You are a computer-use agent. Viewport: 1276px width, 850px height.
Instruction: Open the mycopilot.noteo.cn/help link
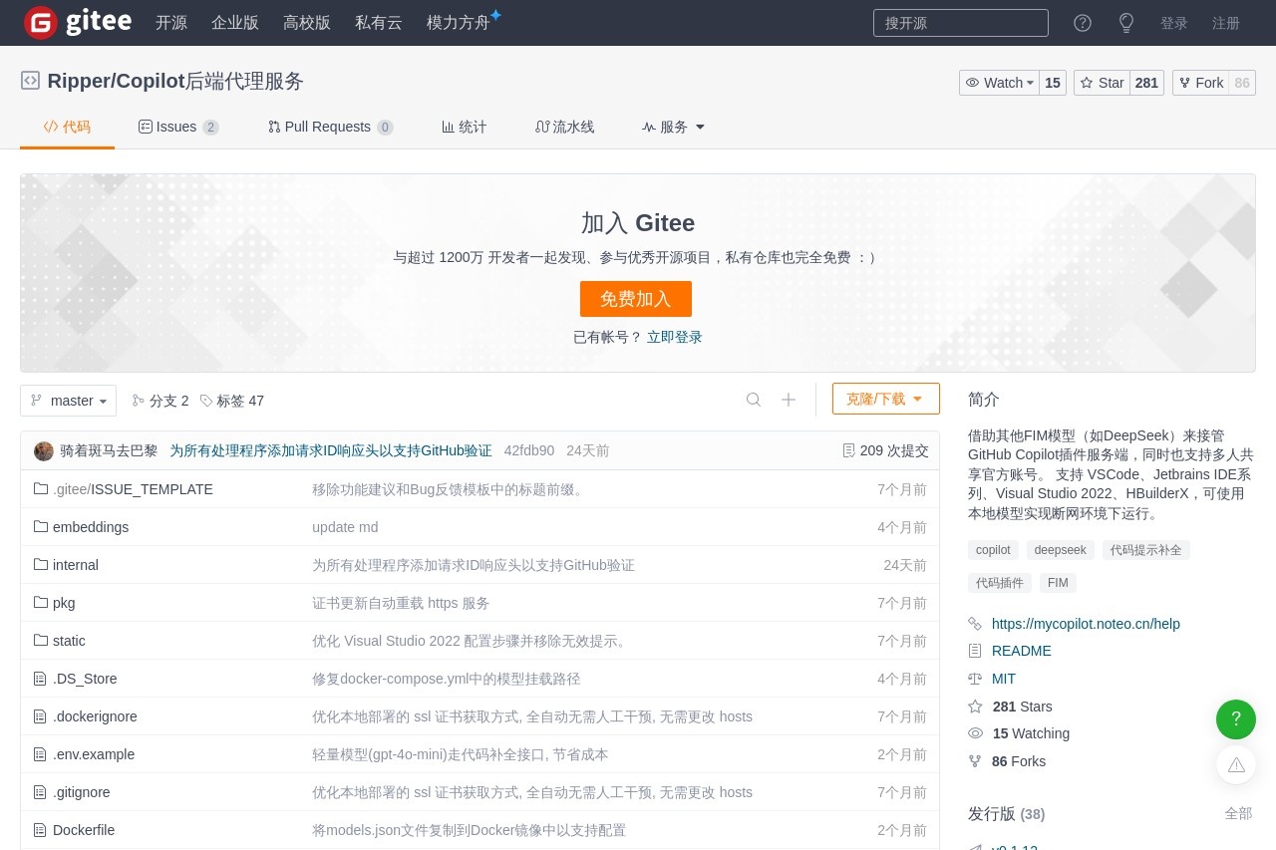[1086, 624]
